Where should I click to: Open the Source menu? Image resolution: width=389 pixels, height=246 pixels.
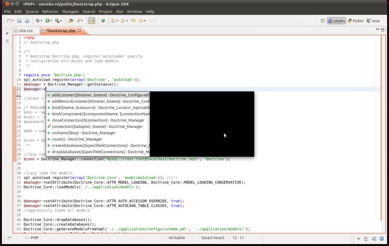pos(32,11)
